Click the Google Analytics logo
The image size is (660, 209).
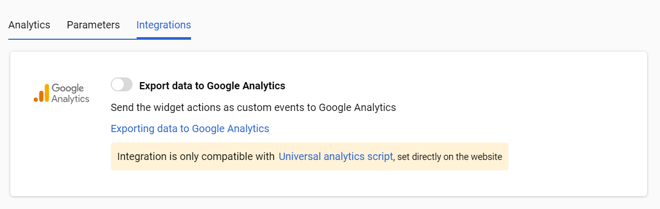point(62,93)
